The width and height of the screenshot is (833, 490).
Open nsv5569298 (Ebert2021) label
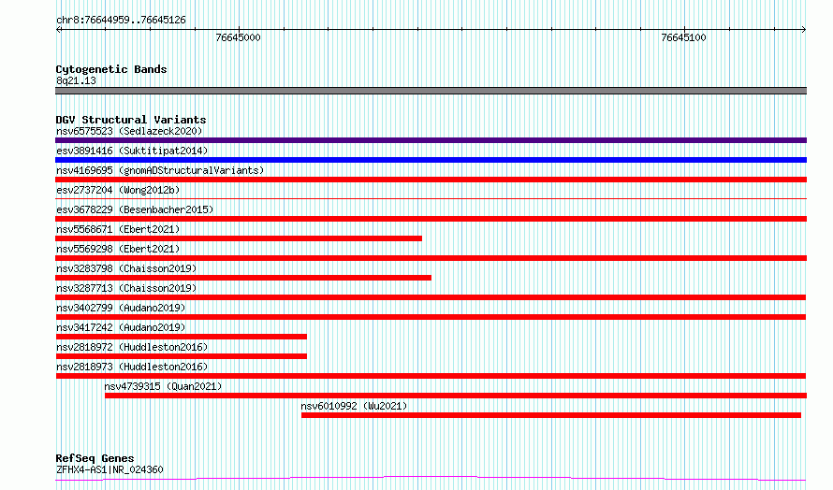pos(118,249)
